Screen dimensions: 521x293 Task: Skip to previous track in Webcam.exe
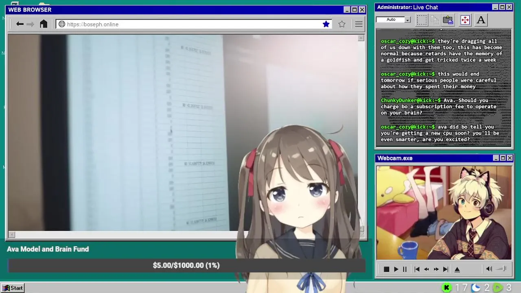[x=417, y=269]
